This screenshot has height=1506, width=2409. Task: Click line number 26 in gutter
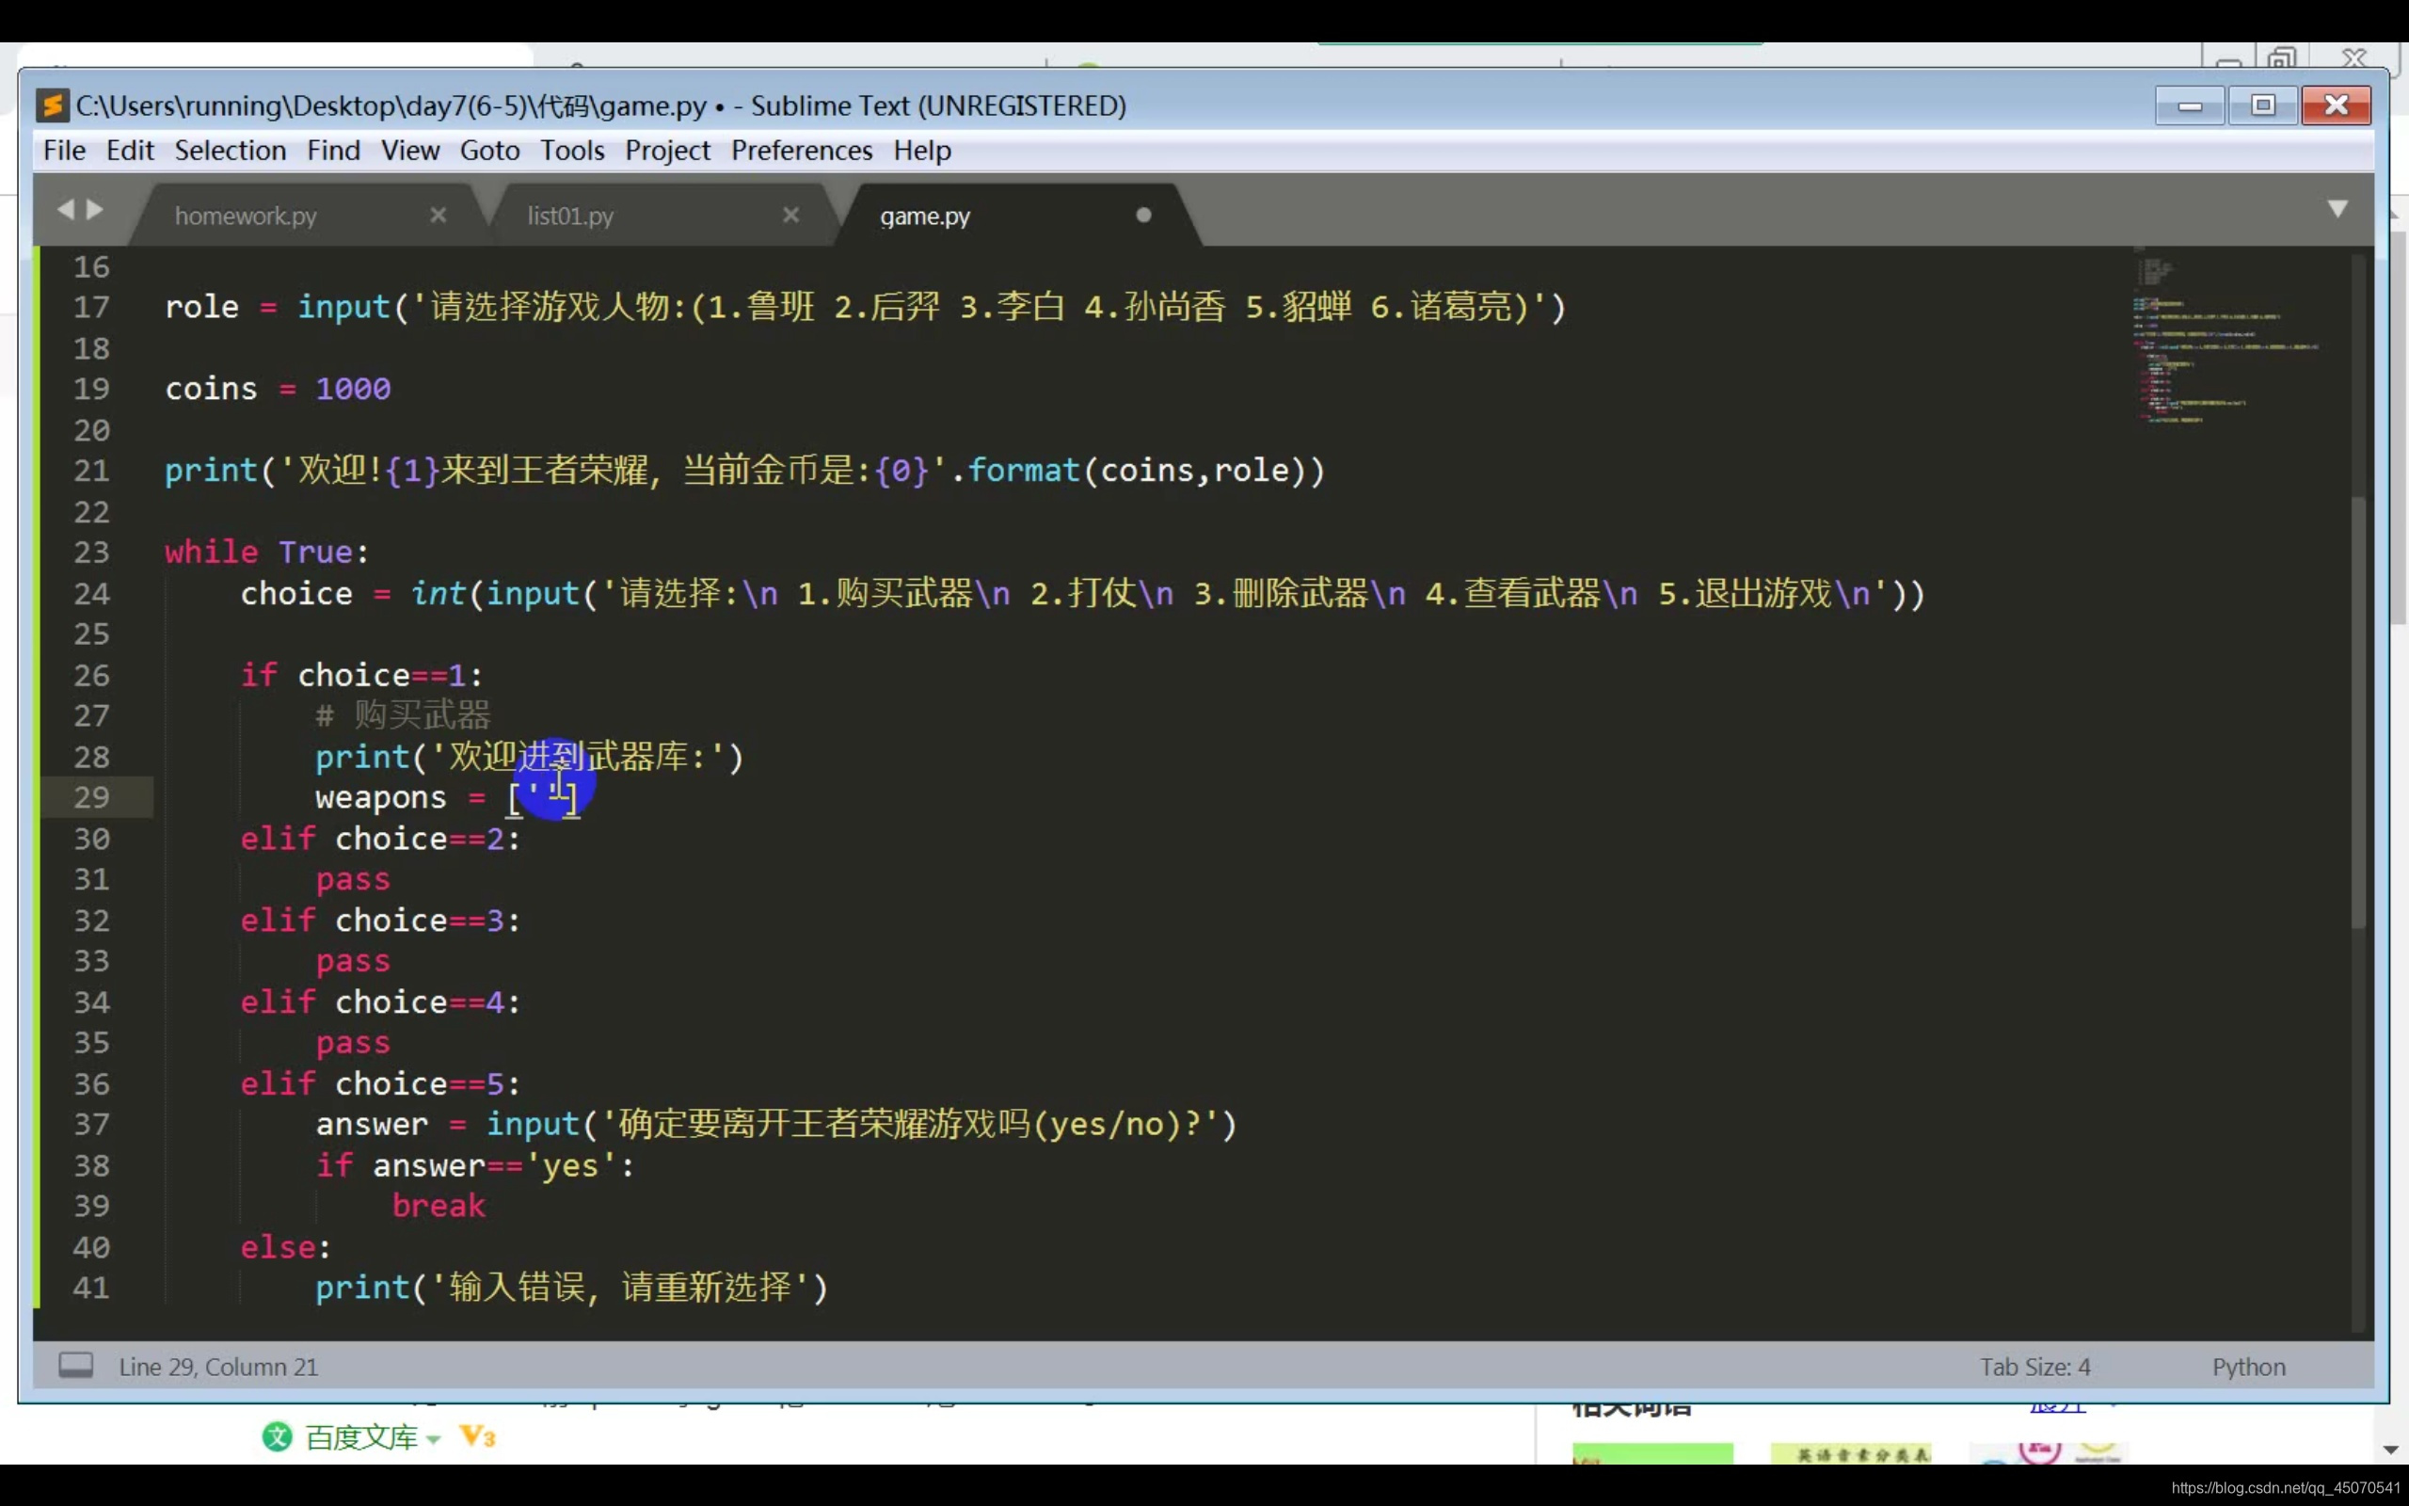click(91, 675)
